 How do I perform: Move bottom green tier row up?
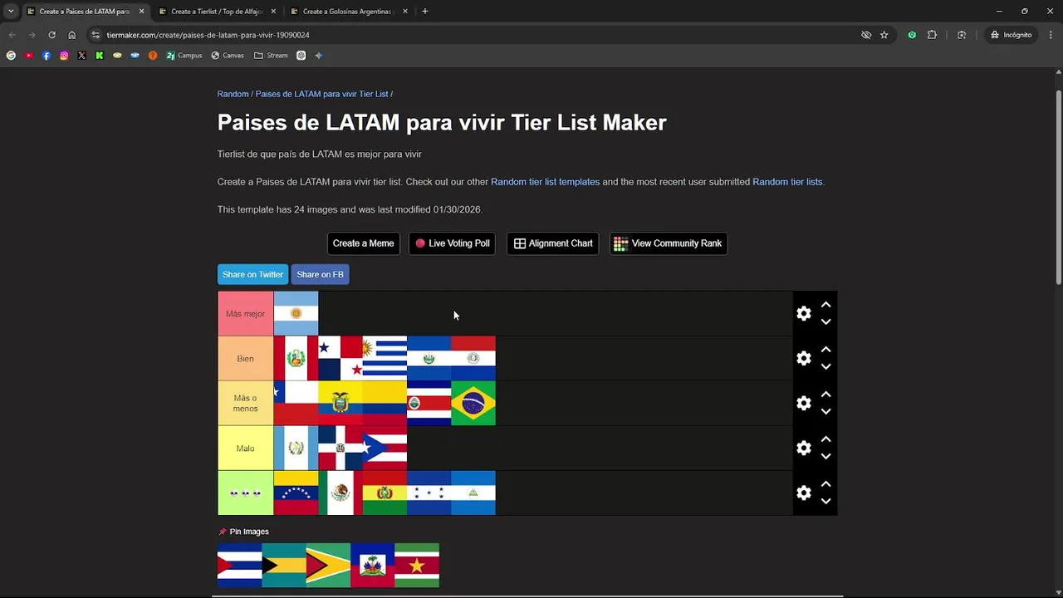pos(825,484)
